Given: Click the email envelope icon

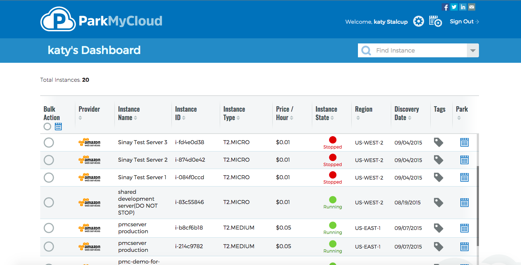Looking at the screenshot, I should pos(472,7).
